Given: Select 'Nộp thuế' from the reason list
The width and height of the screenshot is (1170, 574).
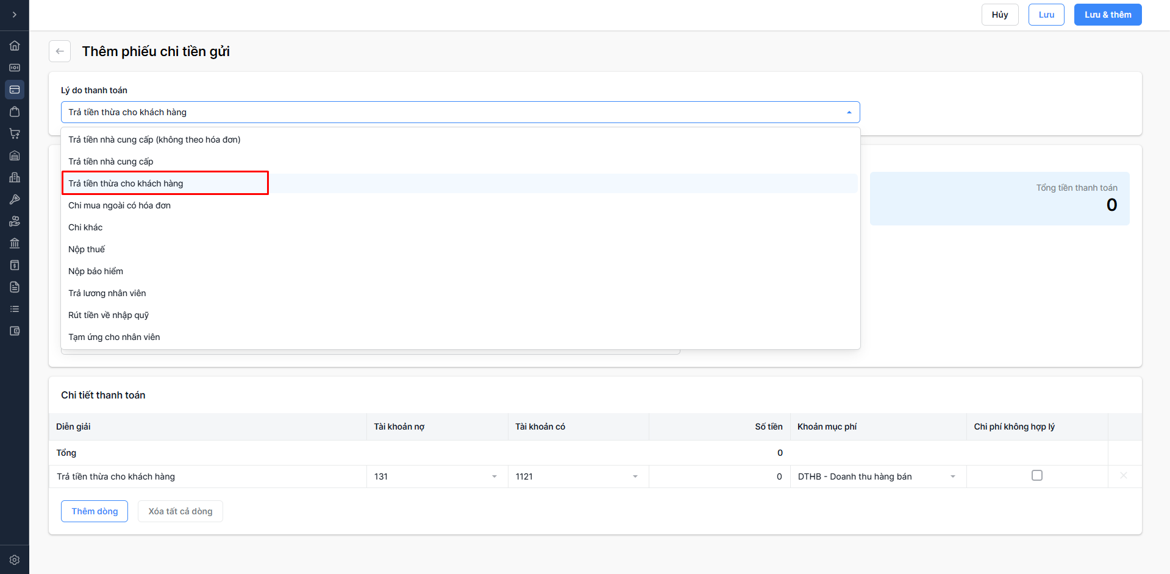Looking at the screenshot, I should [87, 249].
